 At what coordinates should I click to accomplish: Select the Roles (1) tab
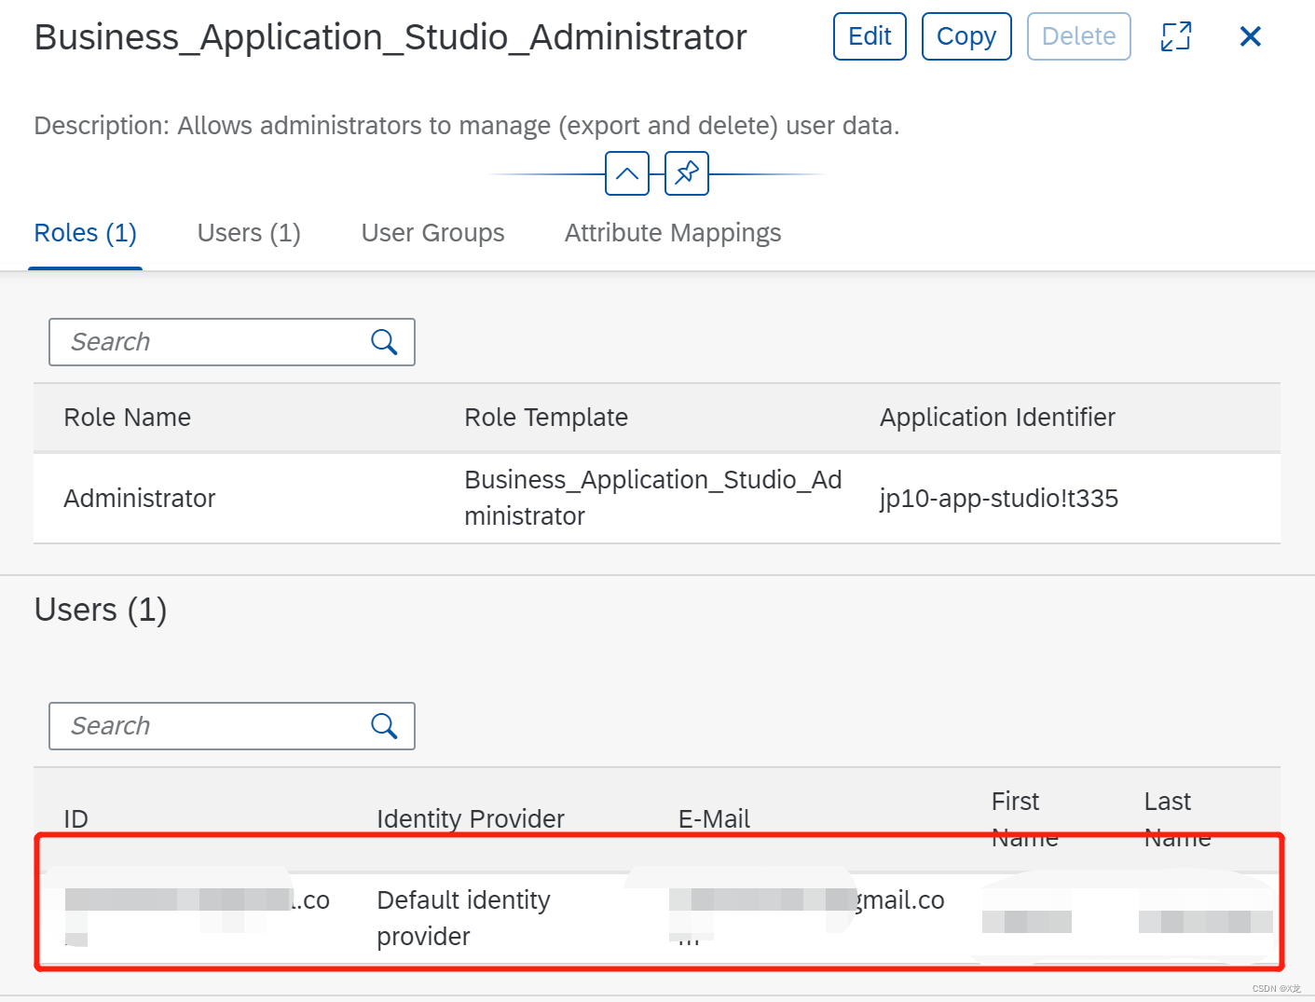(85, 233)
